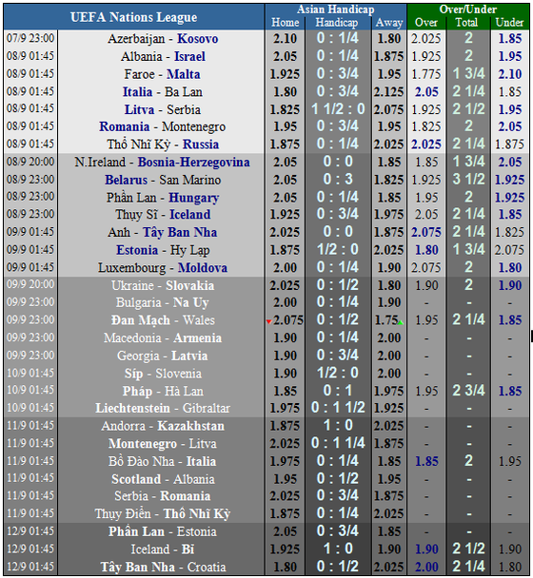Click the Iceland - Bỉ match
Screen dimensions: 533x578
click(x=163, y=549)
